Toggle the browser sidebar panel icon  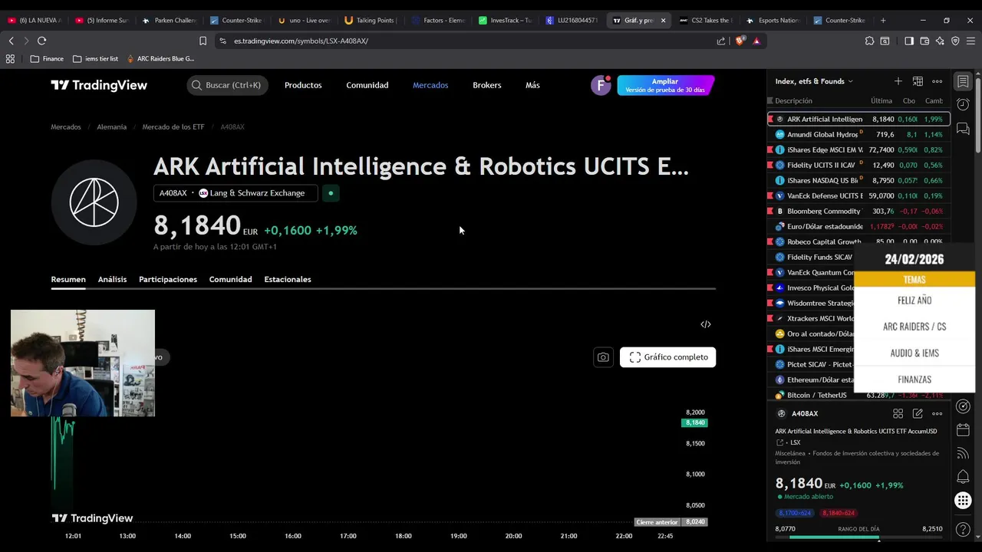(909, 41)
